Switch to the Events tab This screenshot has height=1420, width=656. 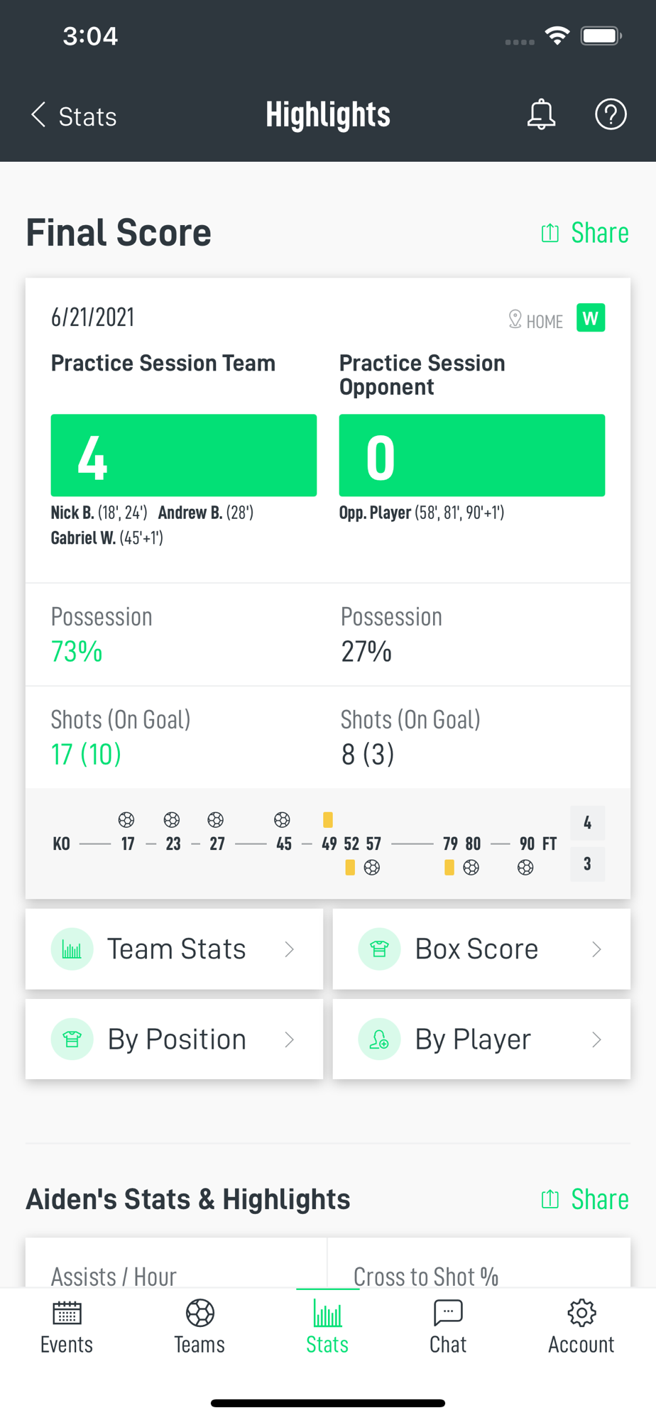tap(67, 1328)
